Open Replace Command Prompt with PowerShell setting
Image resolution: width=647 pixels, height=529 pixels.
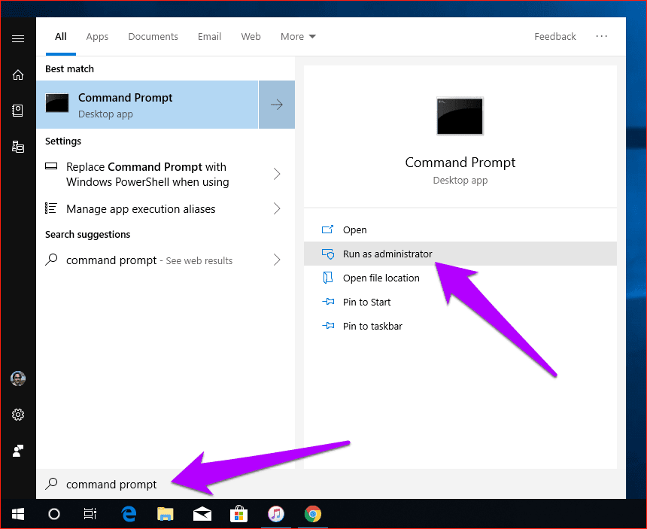pyautogui.click(x=166, y=174)
